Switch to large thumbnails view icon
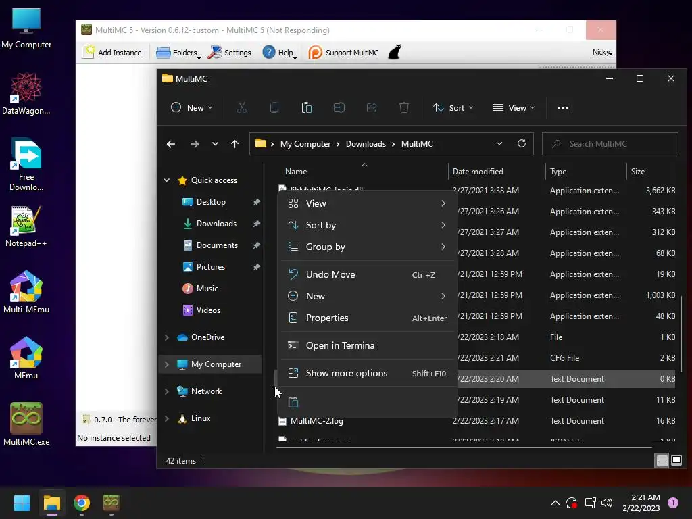Image resolution: width=692 pixels, height=519 pixels. [676, 461]
